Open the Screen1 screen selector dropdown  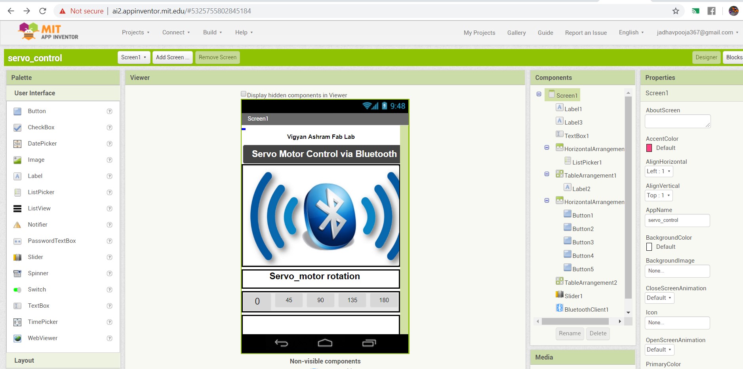[x=134, y=57]
